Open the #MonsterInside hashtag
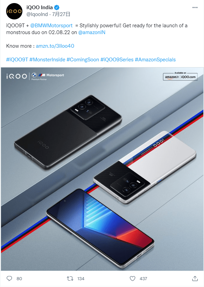Screen dimensions: 204x287 coord(48,60)
